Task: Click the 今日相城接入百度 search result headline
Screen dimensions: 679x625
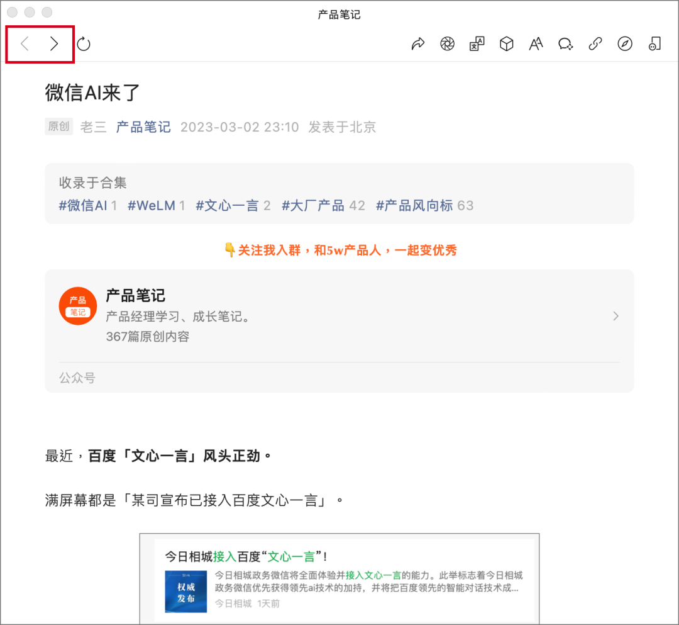Action: [246, 556]
